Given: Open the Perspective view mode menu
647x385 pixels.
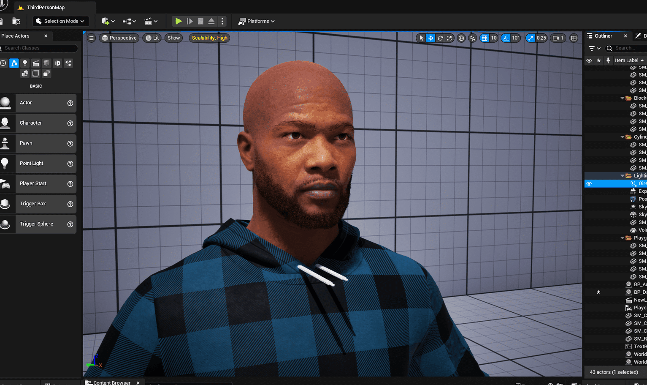Looking at the screenshot, I should 119,38.
